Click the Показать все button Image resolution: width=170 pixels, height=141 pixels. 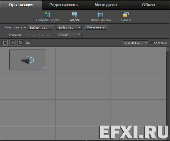click(x=96, y=27)
